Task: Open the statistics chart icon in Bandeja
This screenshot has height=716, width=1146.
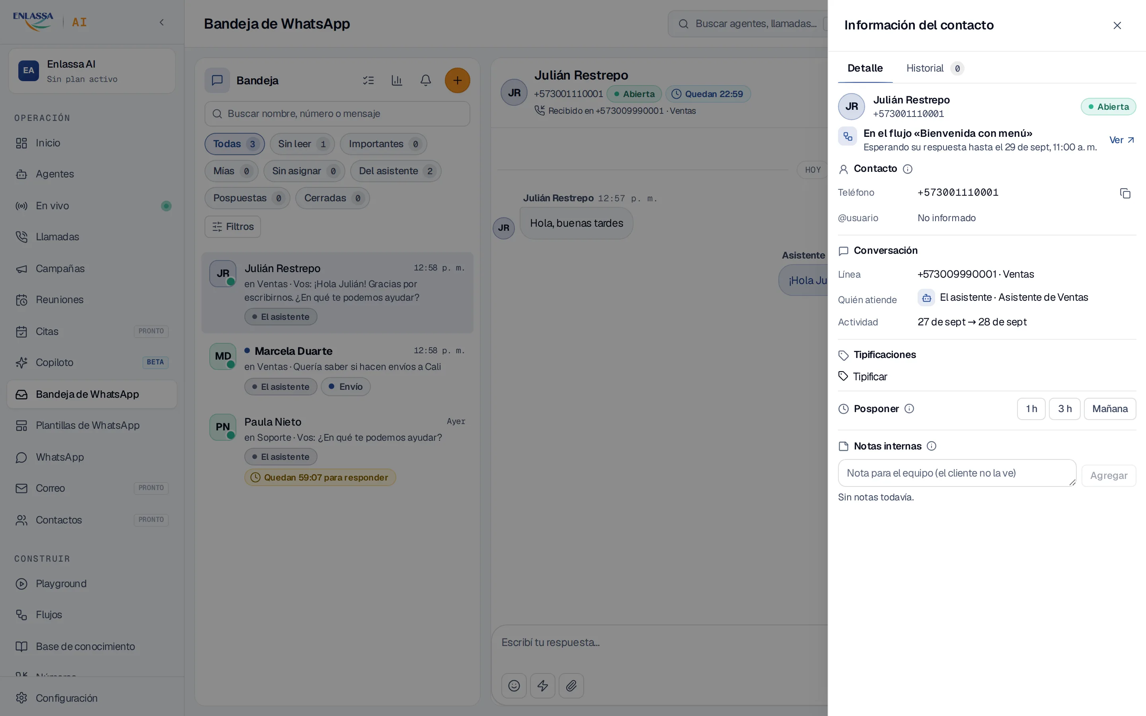Action: (x=397, y=80)
